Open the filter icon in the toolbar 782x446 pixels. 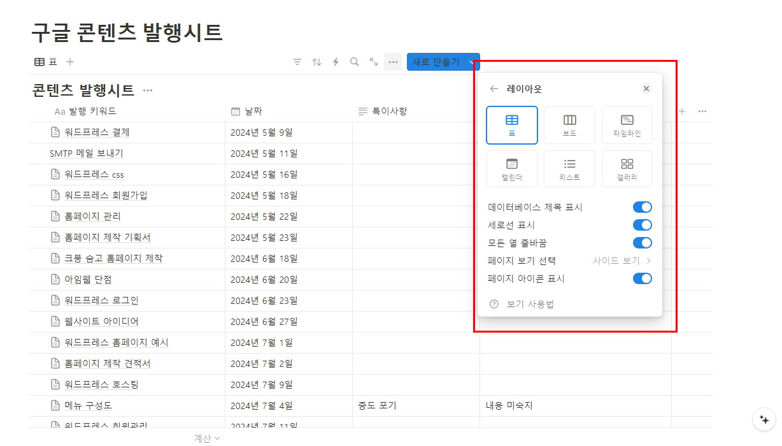pos(297,62)
